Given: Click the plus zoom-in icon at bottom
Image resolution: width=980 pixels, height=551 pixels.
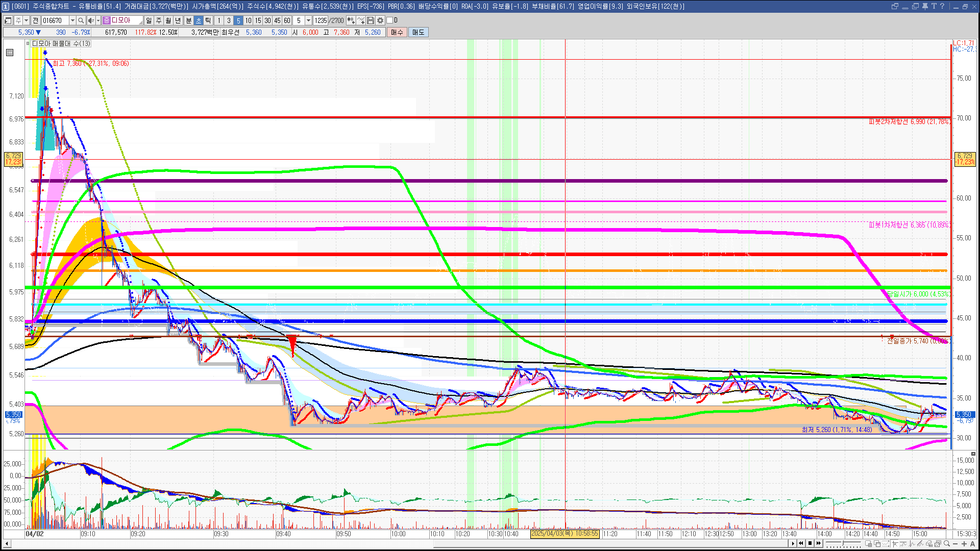Looking at the screenshot, I should (964, 544).
